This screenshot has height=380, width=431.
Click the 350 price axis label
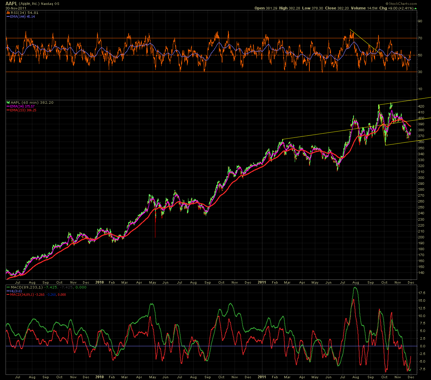[x=421, y=148]
